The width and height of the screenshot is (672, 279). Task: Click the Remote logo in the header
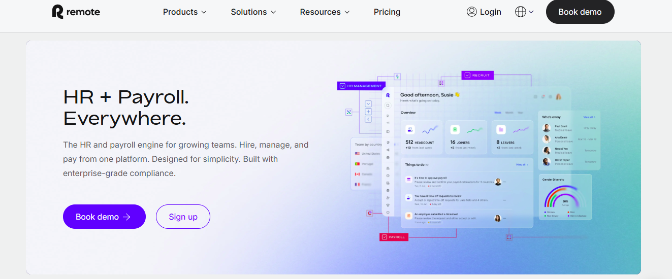(76, 12)
